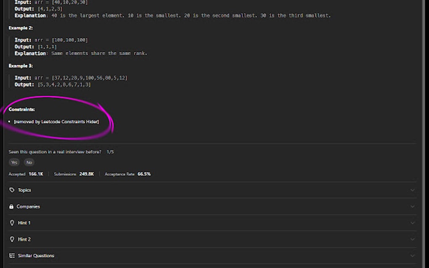
Task: Click the Hint 2 lightbulb icon
Action: tap(11, 239)
